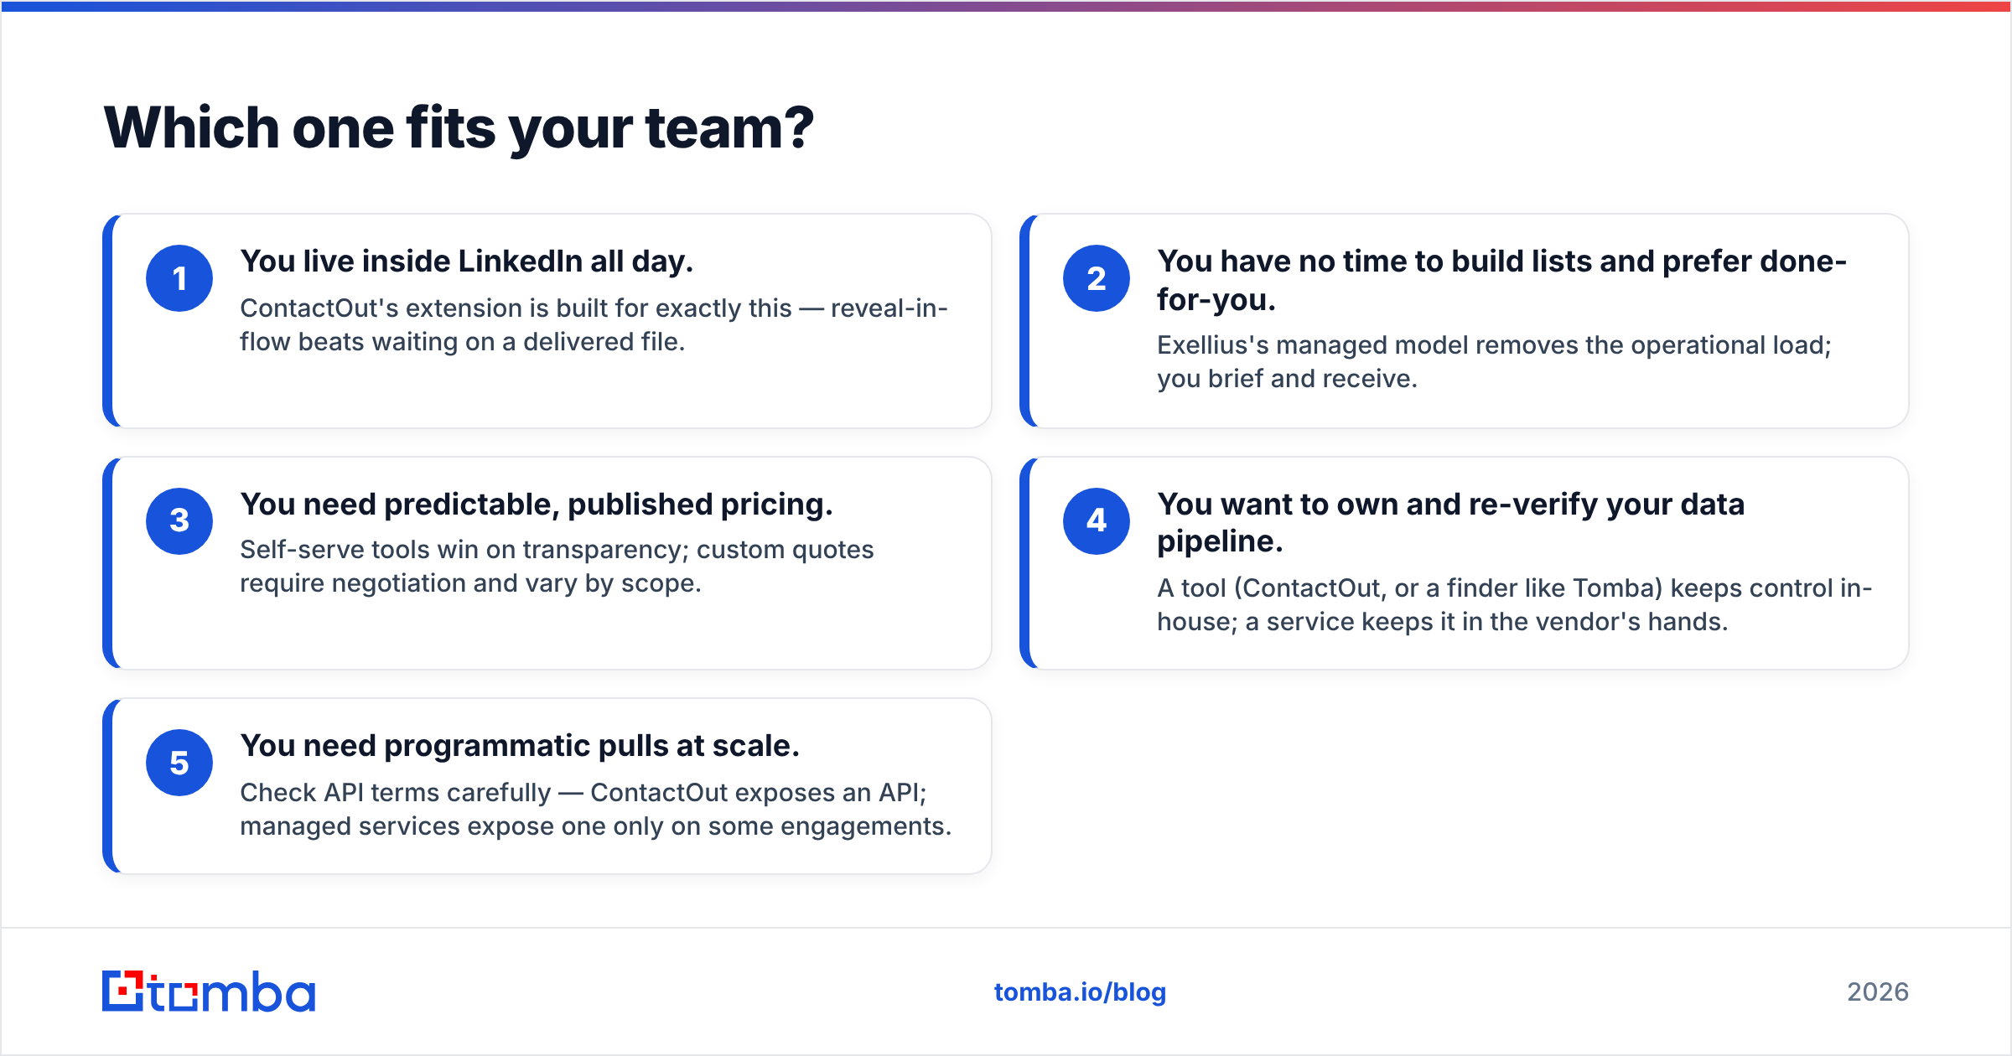Click the ContactOut's extension description text
The image size is (2012, 1056).
(594, 325)
